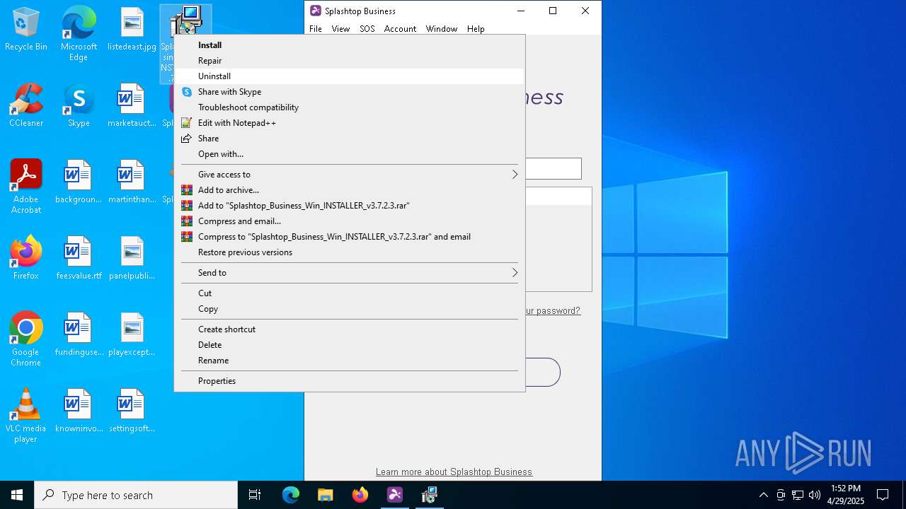
Task: Click the forgot password link in Splashtop
Action: pos(553,310)
